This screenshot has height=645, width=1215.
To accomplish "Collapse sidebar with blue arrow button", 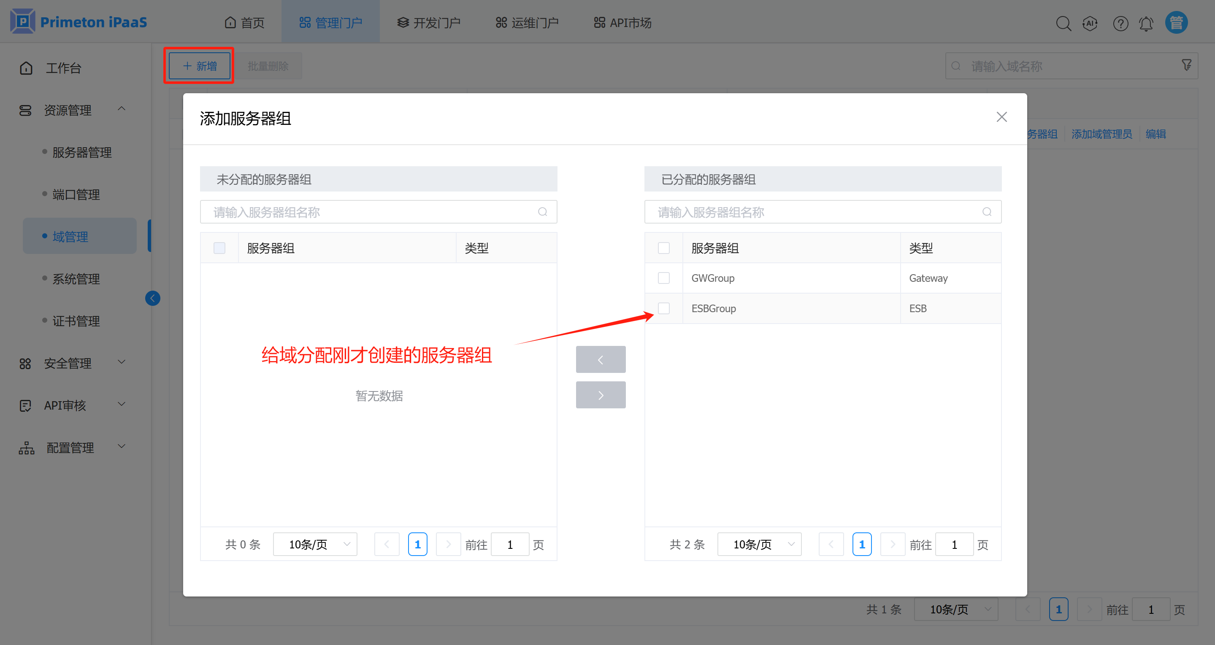I will 152,298.
